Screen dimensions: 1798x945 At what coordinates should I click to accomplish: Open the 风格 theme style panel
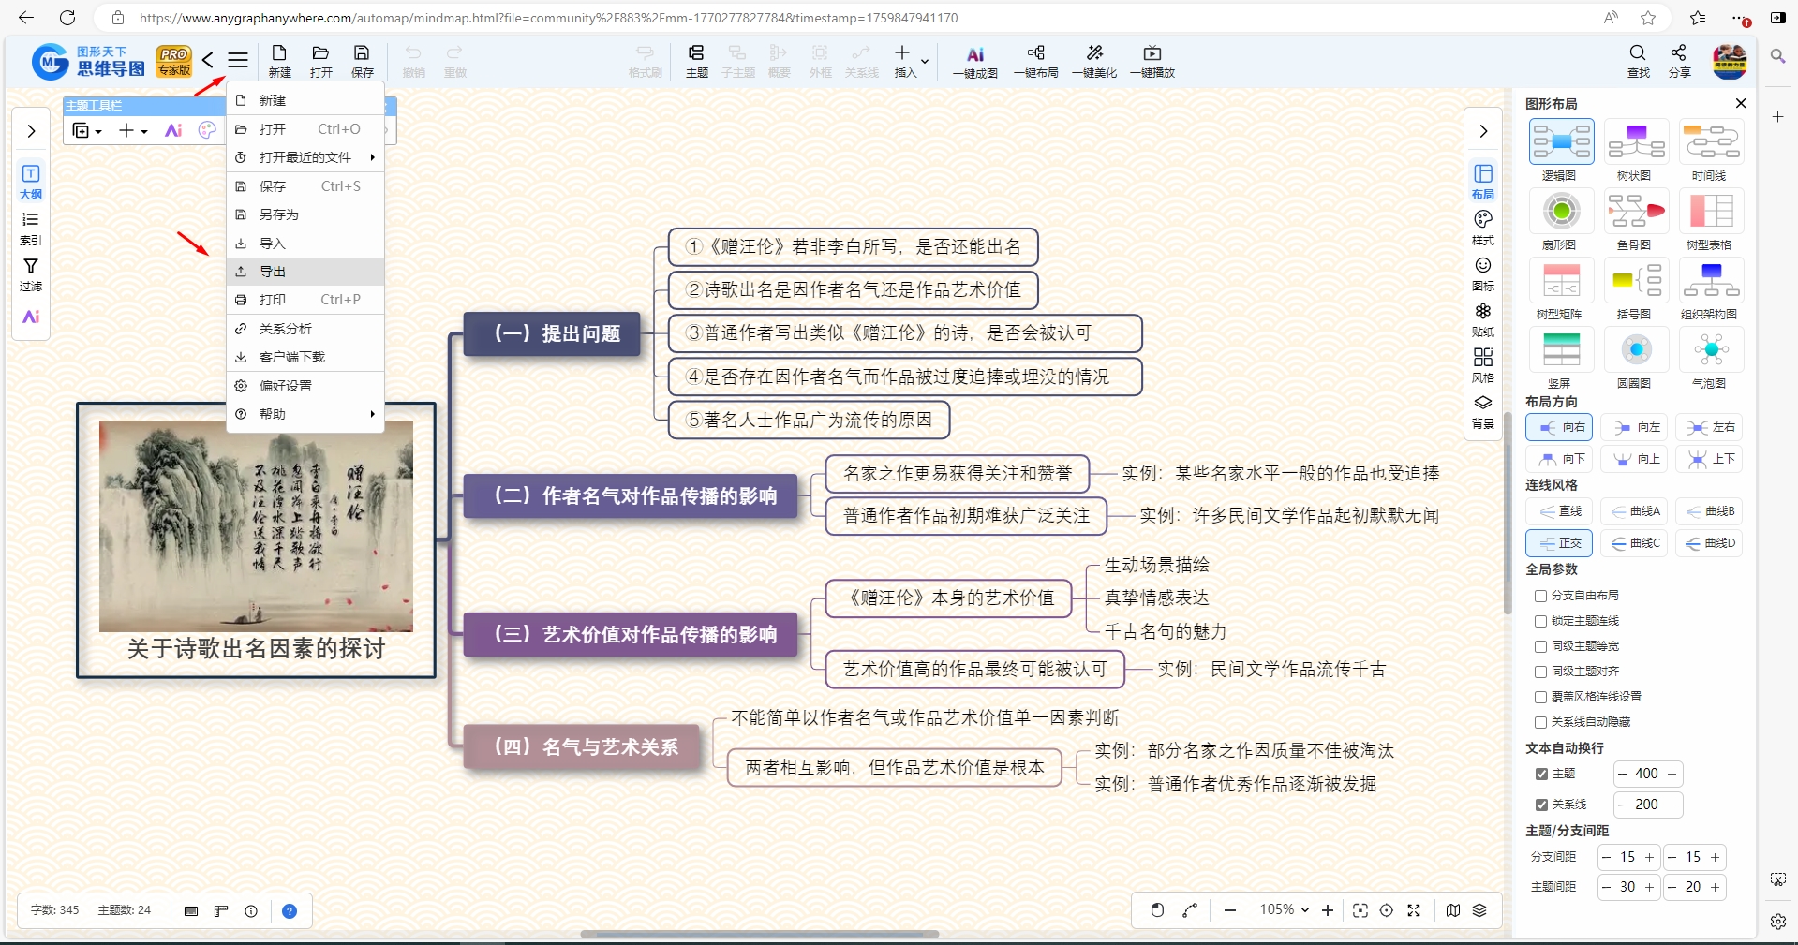[1483, 365]
